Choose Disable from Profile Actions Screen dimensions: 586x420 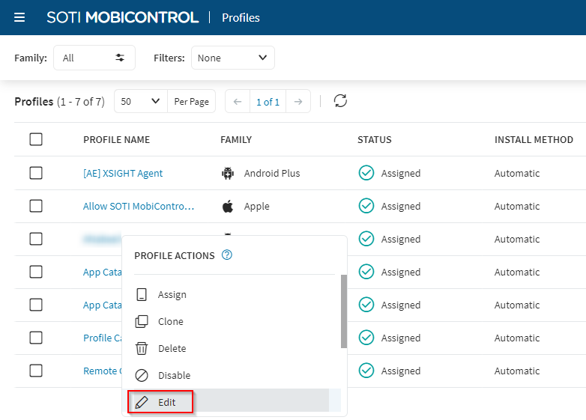pos(232,375)
